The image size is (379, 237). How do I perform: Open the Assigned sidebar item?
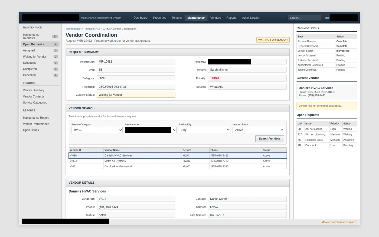[40, 51]
